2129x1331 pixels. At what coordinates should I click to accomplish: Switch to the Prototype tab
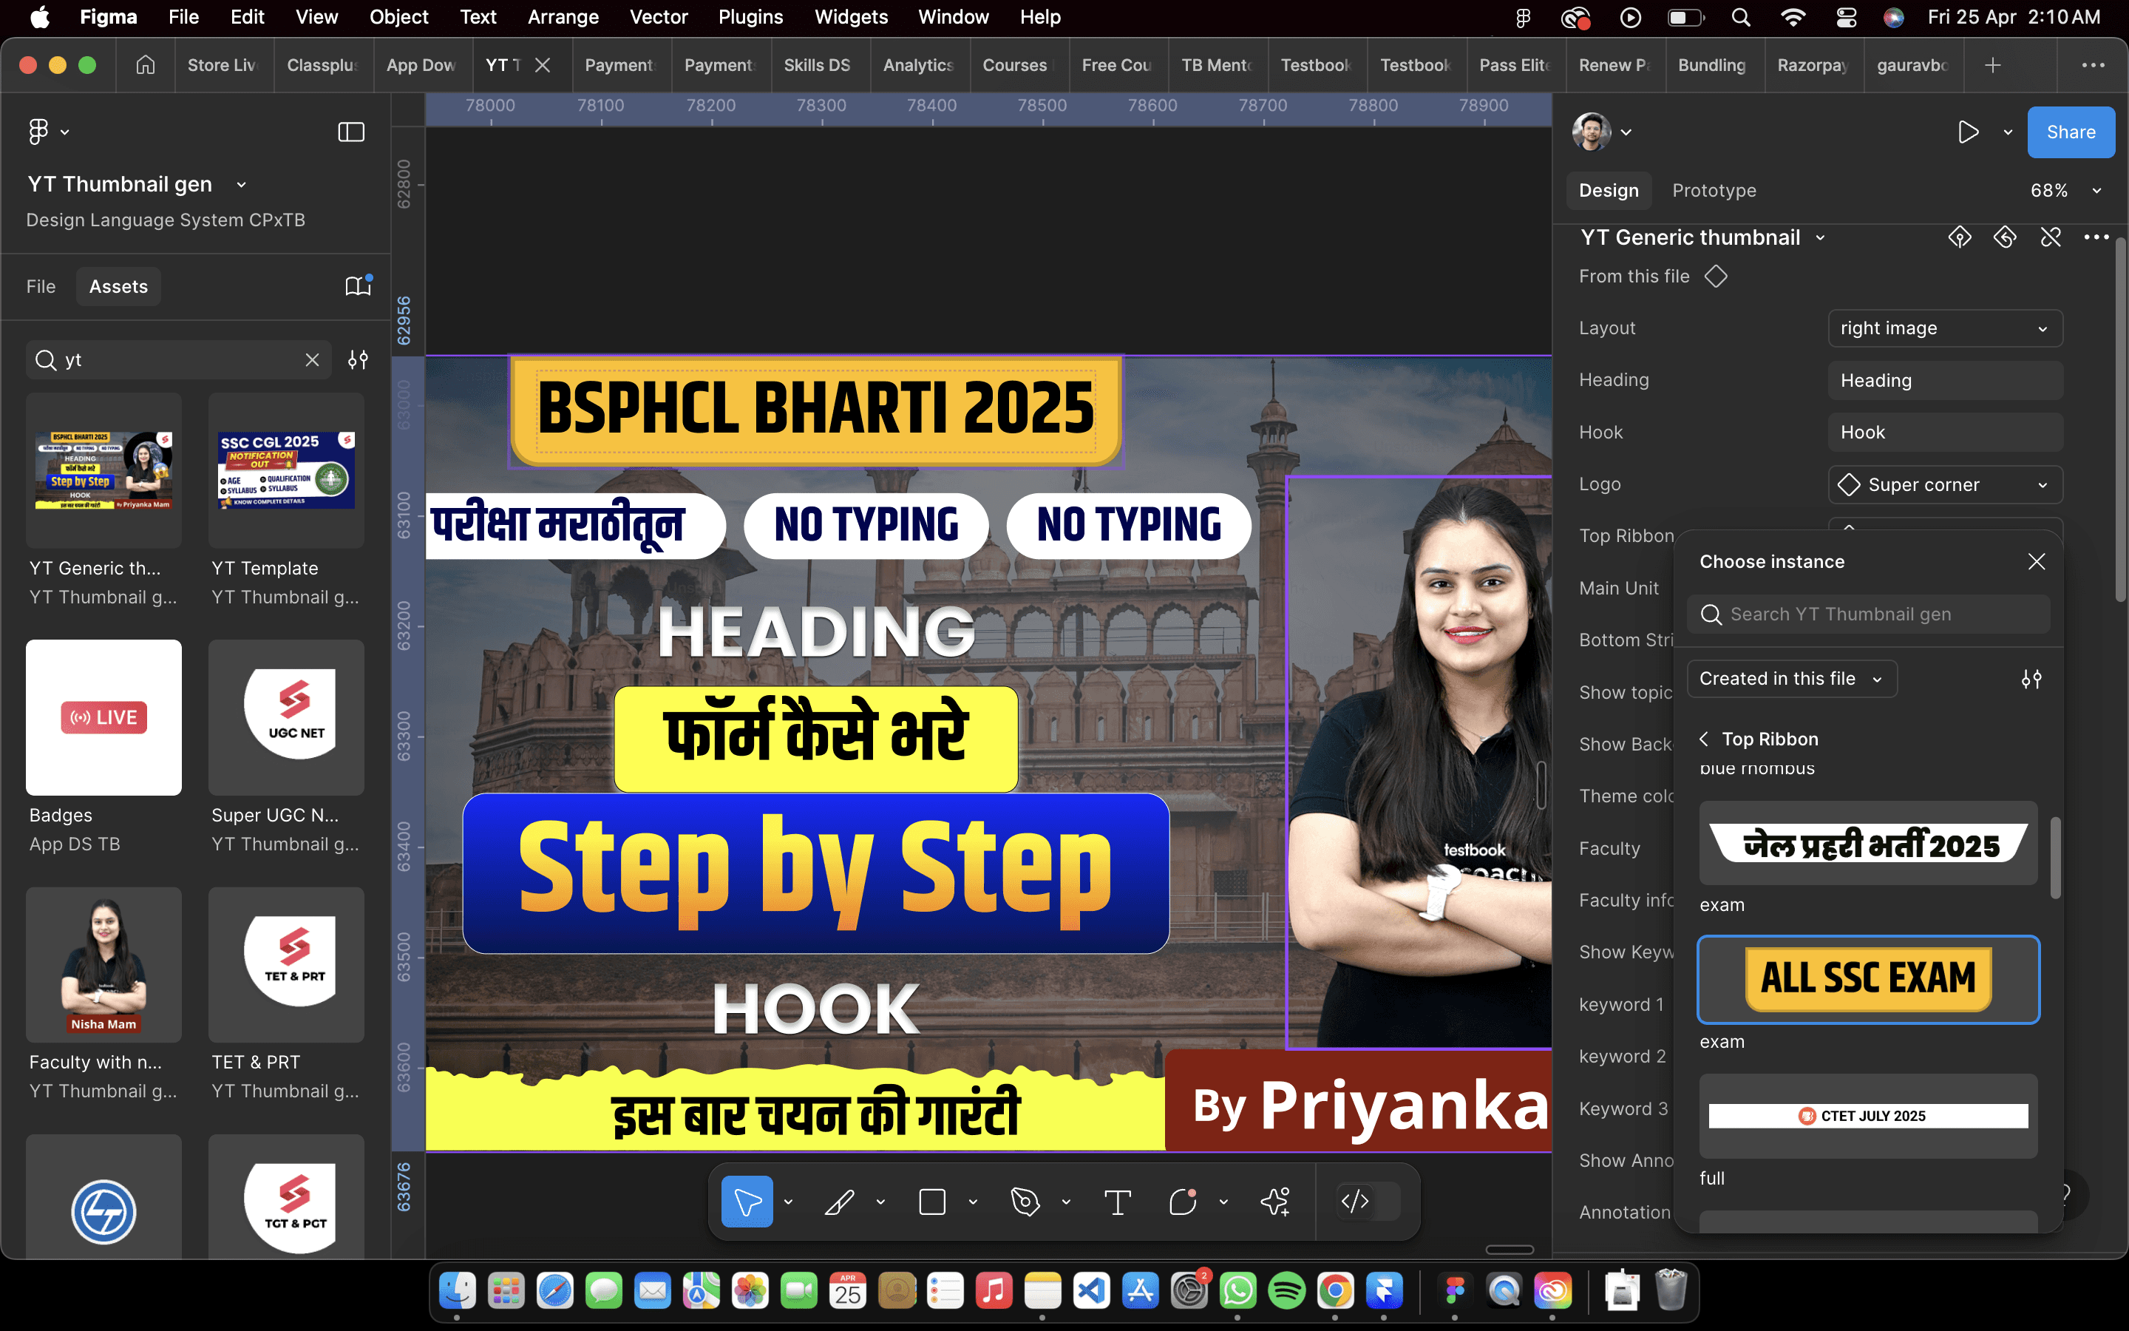click(1713, 191)
